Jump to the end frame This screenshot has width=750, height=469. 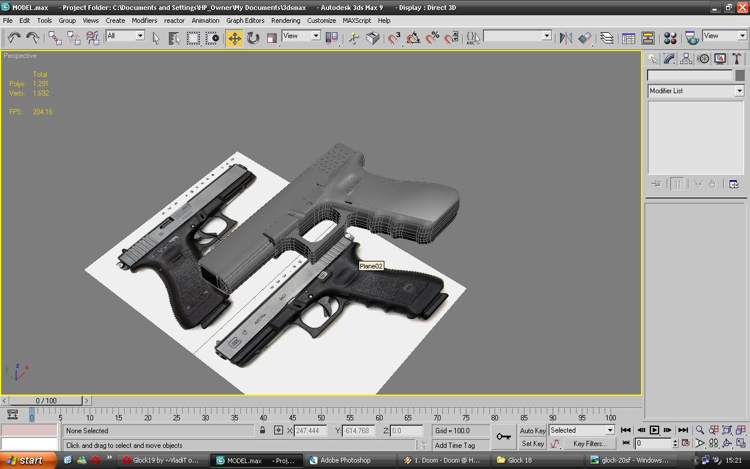683,430
